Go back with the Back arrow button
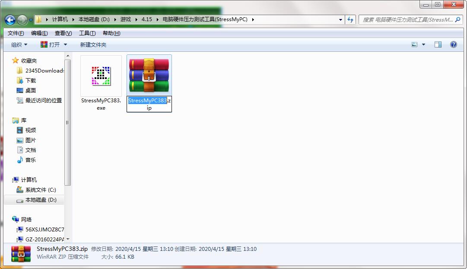 coord(10,20)
